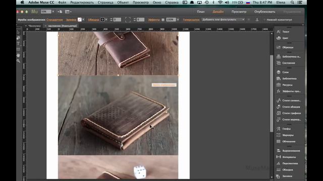Click the vertical scrollbar thumb of canvas
The height and width of the screenshot is (181, 323).
pyautogui.click(x=272, y=94)
